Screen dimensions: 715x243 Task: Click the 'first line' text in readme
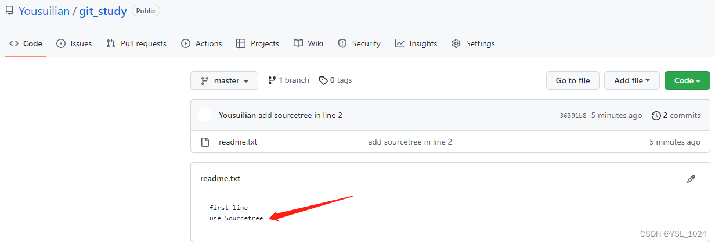(x=229, y=208)
